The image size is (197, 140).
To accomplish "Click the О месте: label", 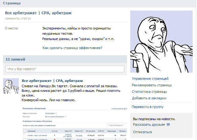I will click(12, 28).
